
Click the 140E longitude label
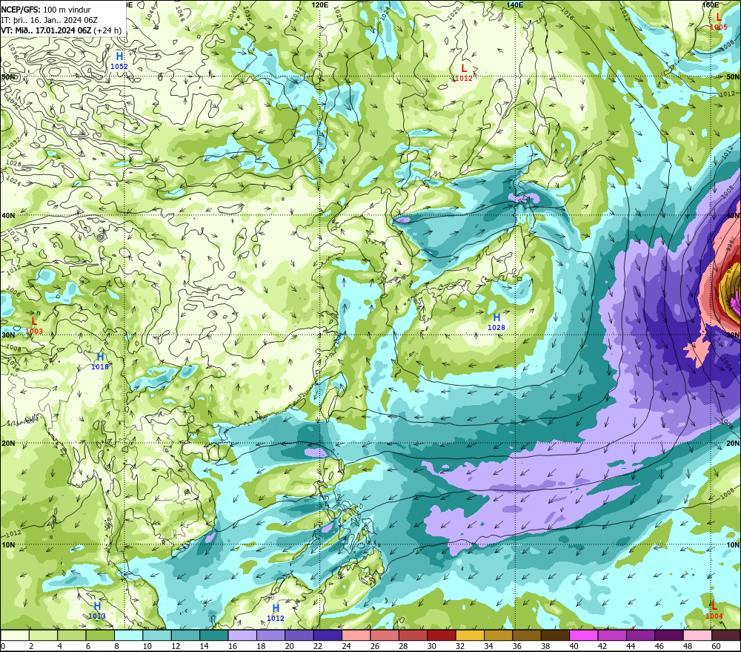[515, 4]
